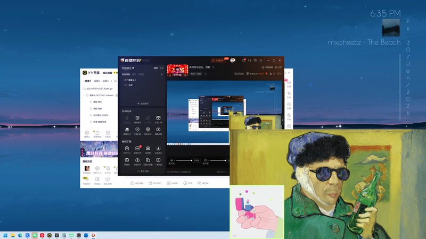Click the red 2026 stream cover thumbnail
Viewport: 426px width, 239px height.
coord(177,71)
